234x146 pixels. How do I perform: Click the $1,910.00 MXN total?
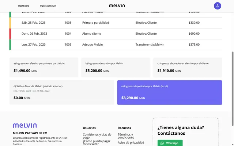(169, 71)
